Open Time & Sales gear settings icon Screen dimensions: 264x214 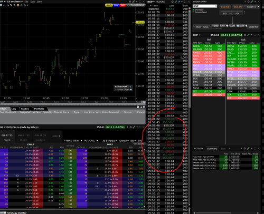click(173, 2)
